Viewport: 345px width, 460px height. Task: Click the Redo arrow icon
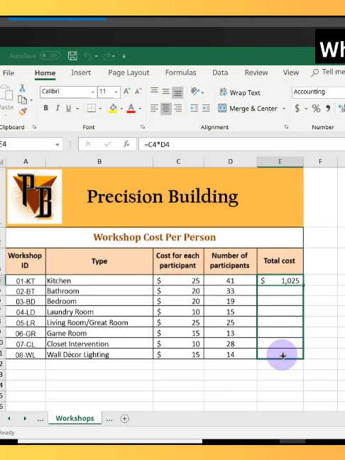[106, 56]
